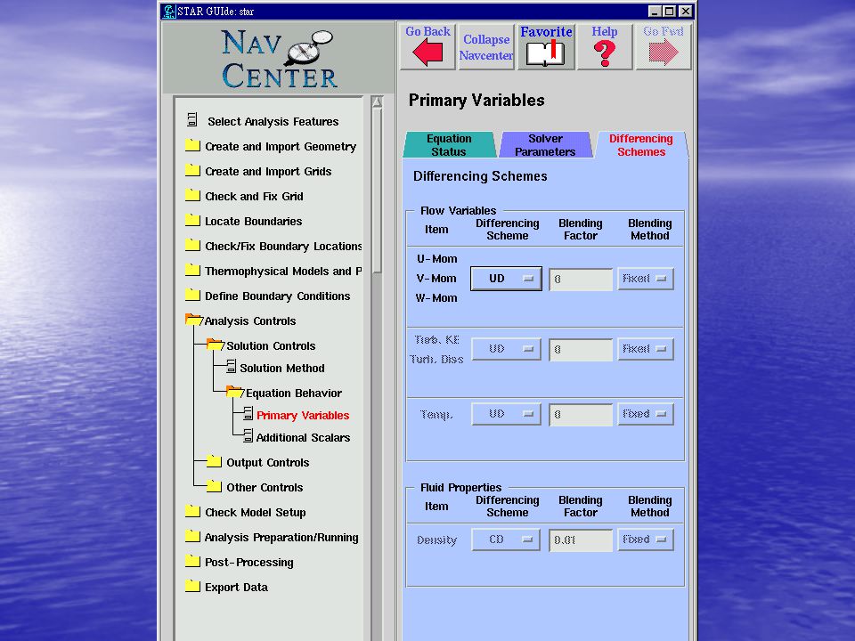Select 'Define Boundary Conditions' label
Viewport: 855px width, 641px height.
tap(278, 296)
